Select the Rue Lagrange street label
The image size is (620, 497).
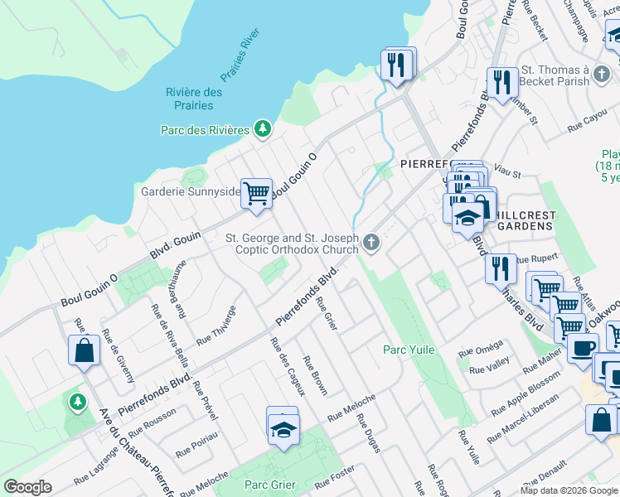pyautogui.click(x=96, y=466)
